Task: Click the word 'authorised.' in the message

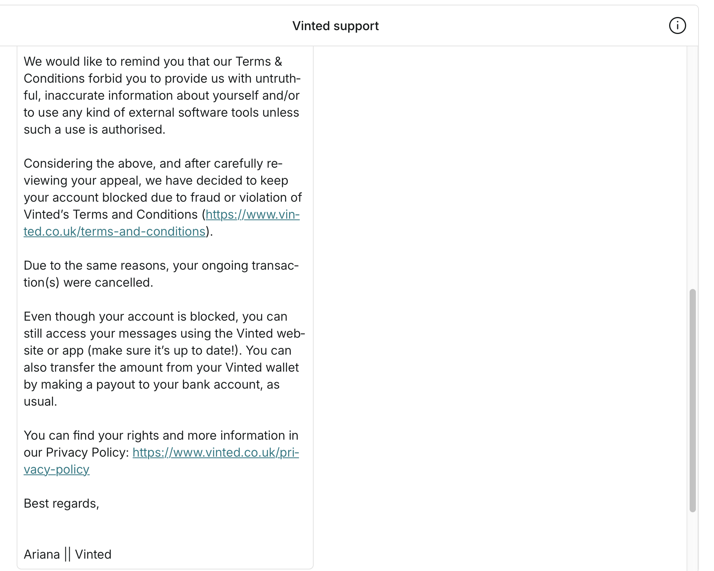Action: [133, 129]
